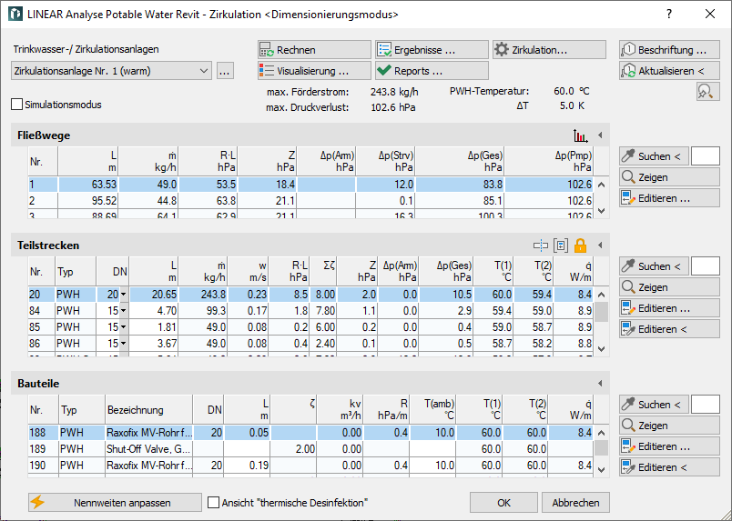
Task: Collapse the Bauteile section arrow
Action: pos(600,384)
